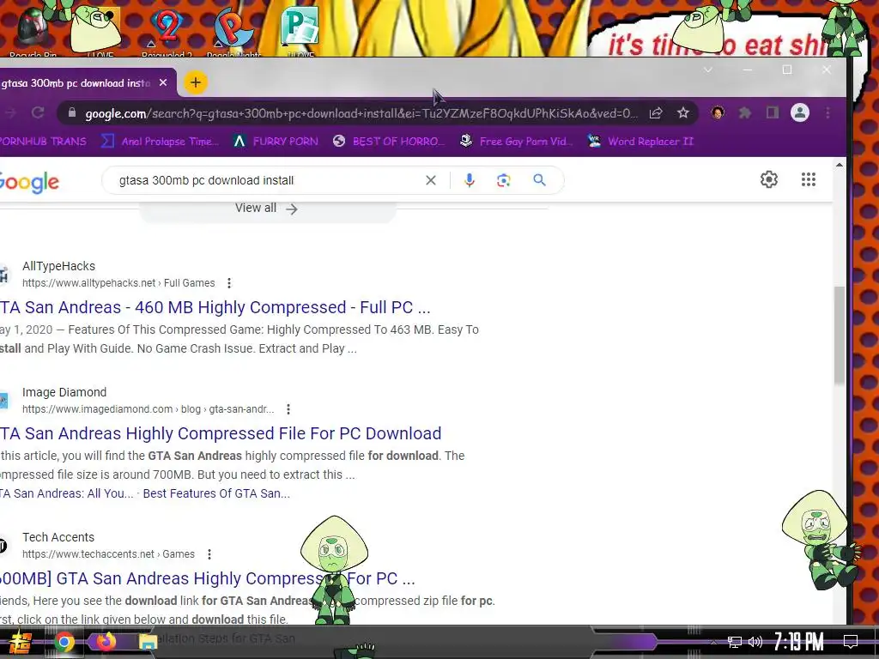
Task: Open the 460 MB Highly Compressed result
Action: pos(215,307)
